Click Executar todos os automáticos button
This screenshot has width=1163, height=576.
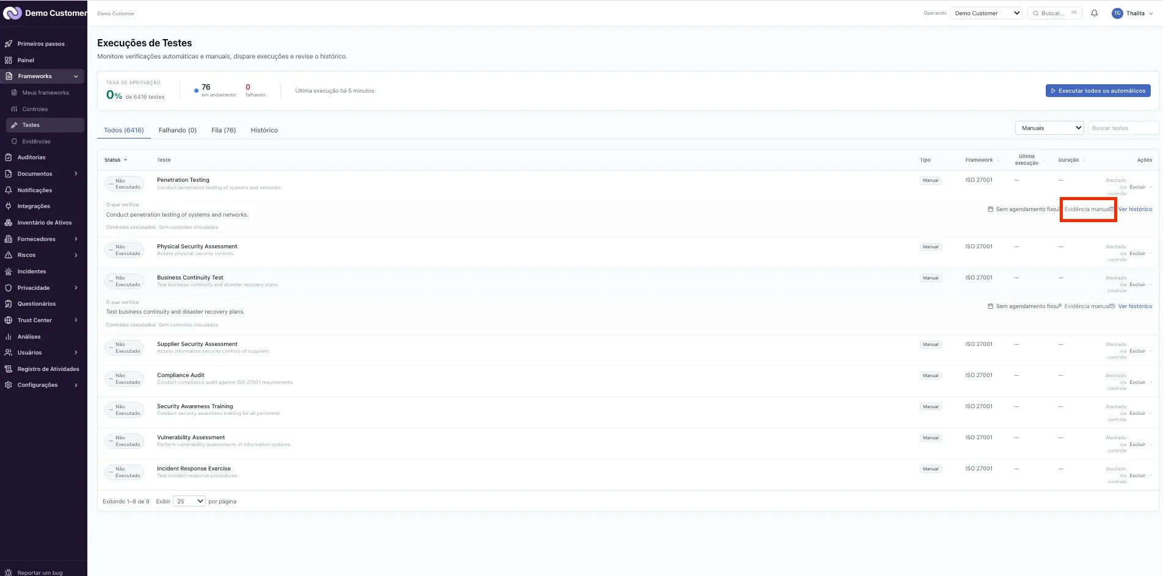click(x=1098, y=91)
